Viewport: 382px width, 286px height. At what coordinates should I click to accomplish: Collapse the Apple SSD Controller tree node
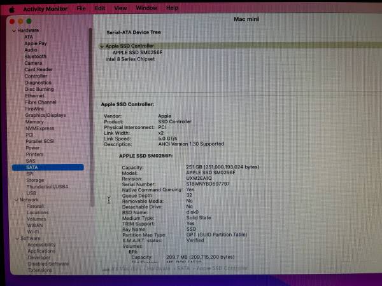[101, 46]
